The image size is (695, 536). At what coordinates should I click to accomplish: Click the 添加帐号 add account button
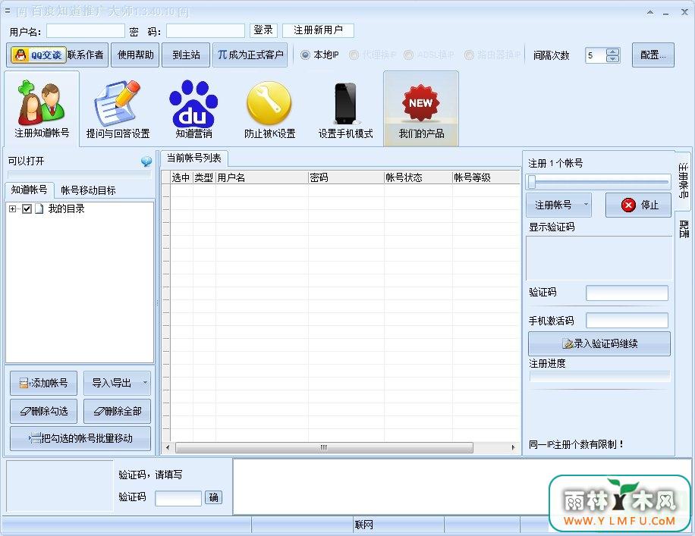43,383
